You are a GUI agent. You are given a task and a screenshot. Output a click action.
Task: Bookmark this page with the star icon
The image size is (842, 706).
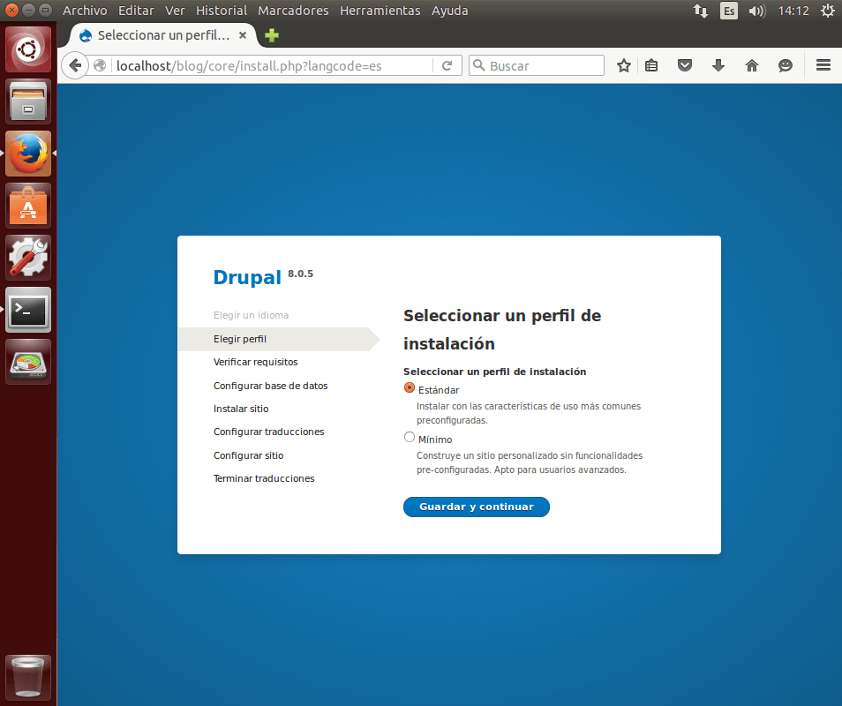(x=623, y=65)
